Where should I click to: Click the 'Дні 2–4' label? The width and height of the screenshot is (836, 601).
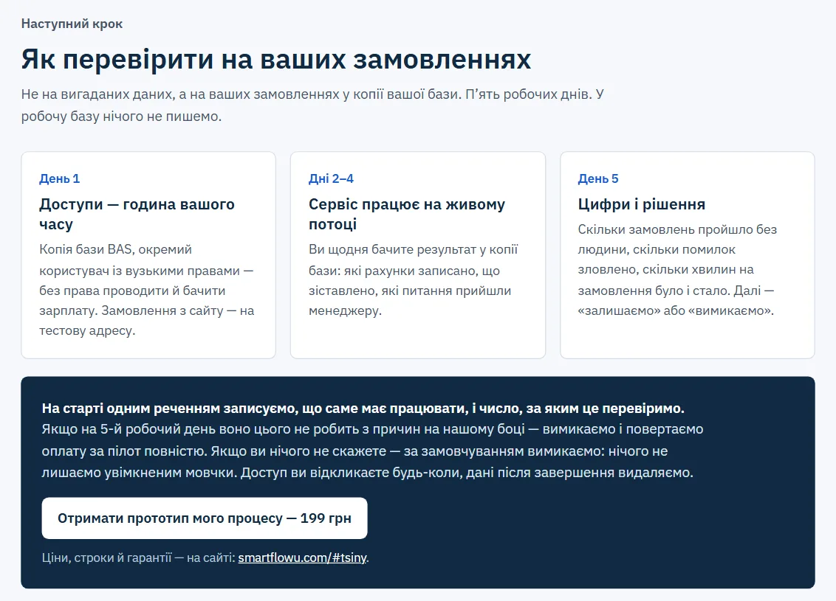(331, 179)
